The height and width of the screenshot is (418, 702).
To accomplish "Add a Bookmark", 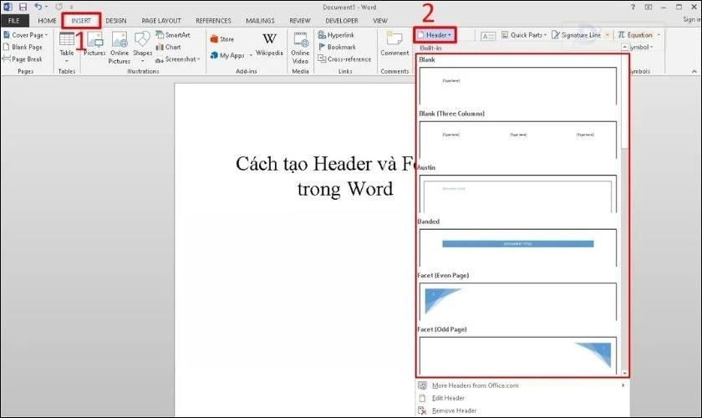I will pyautogui.click(x=337, y=47).
